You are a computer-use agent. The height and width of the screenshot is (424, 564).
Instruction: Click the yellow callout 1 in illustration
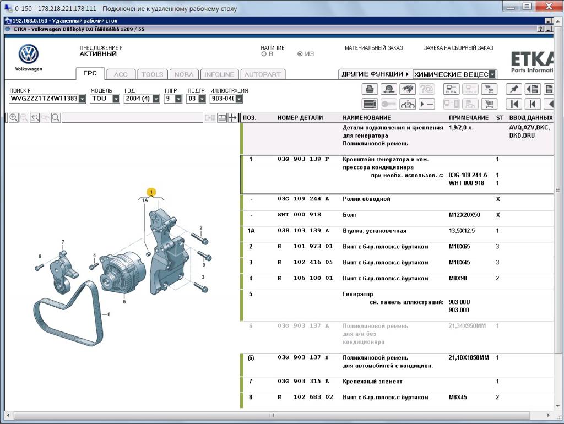tap(151, 192)
